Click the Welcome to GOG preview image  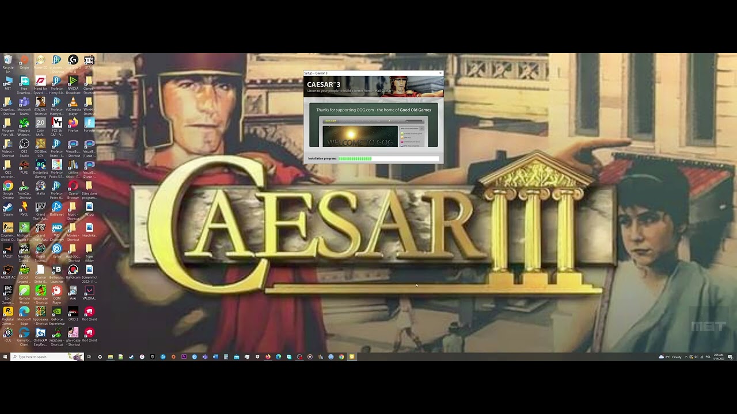click(360, 137)
